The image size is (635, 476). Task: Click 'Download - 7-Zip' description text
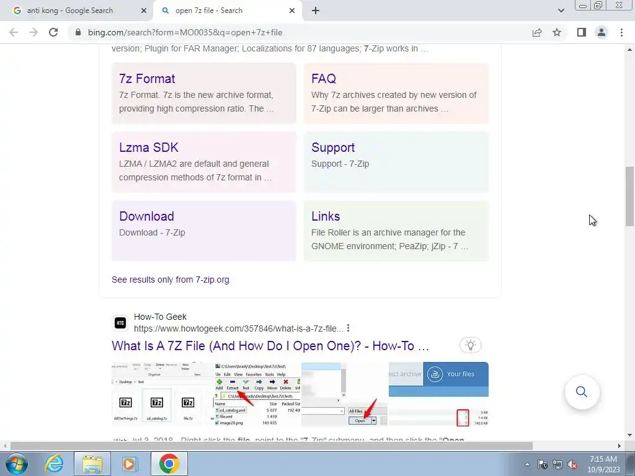(152, 232)
